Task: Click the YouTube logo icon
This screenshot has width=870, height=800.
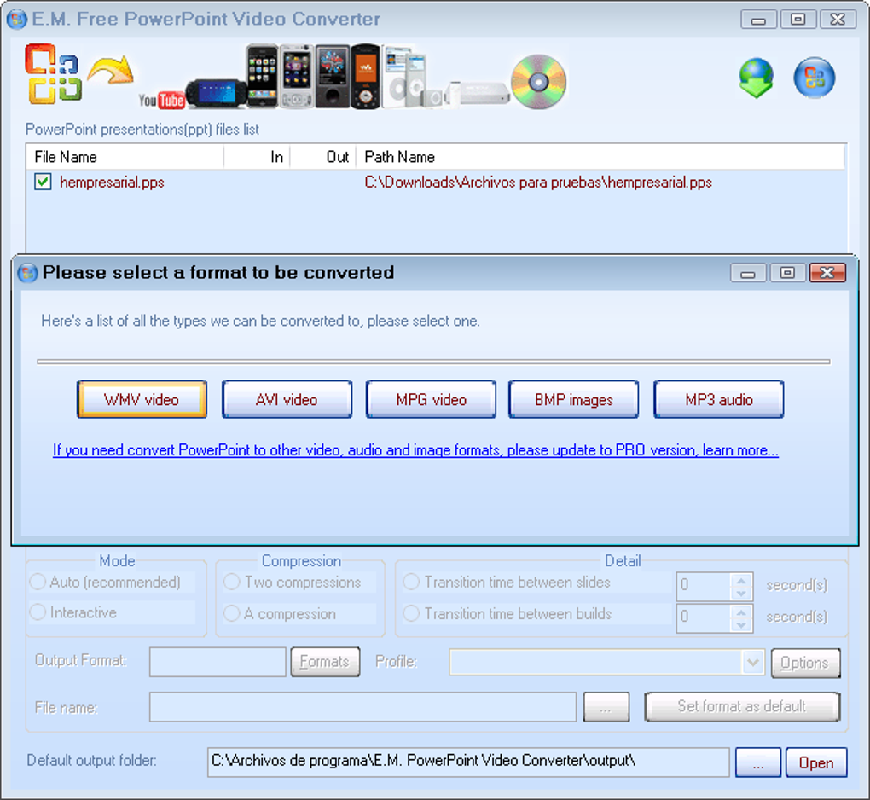Action: point(161,99)
